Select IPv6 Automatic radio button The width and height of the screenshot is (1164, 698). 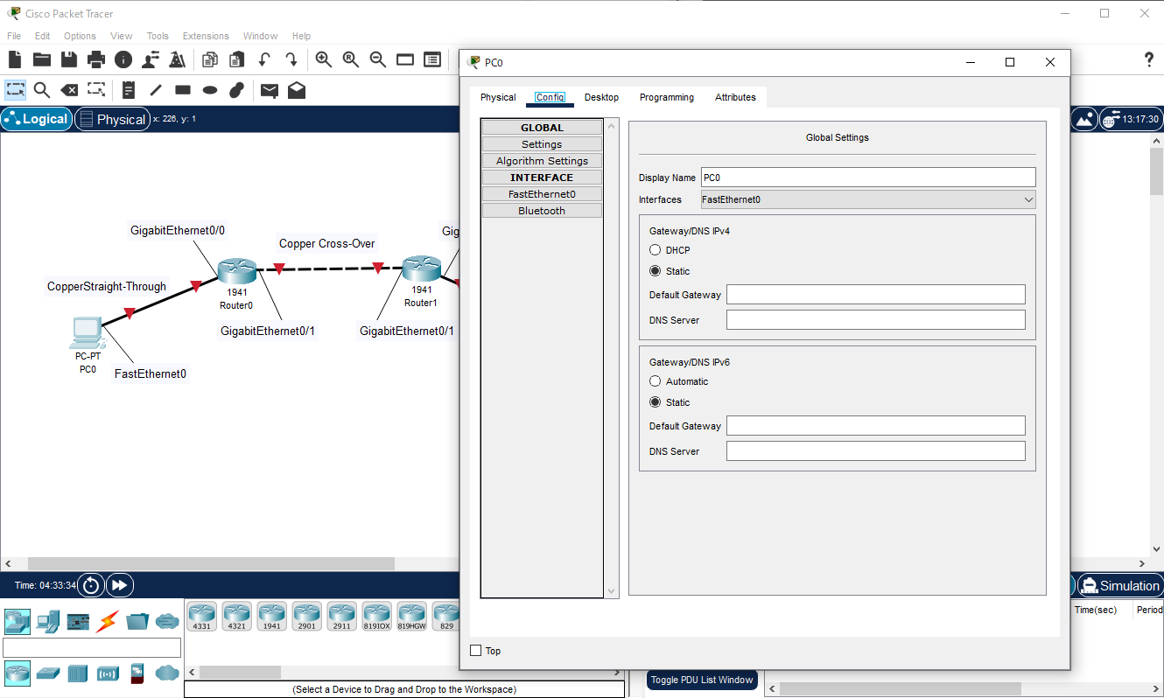655,381
